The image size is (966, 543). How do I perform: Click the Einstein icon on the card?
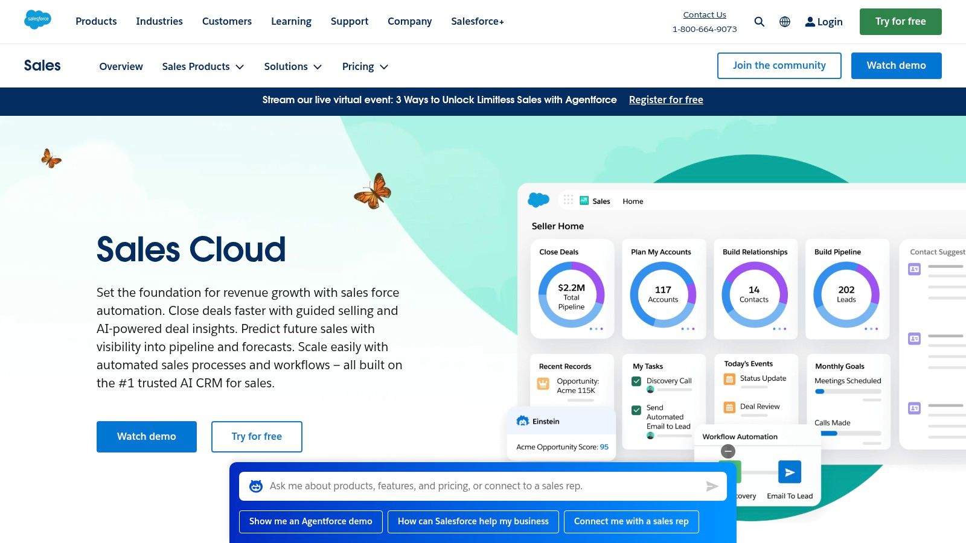[523, 421]
